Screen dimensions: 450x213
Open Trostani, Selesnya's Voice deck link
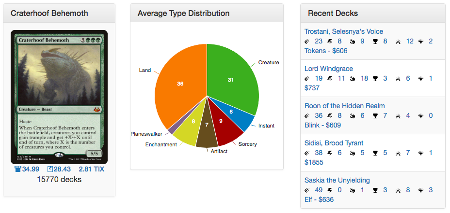click(344, 32)
